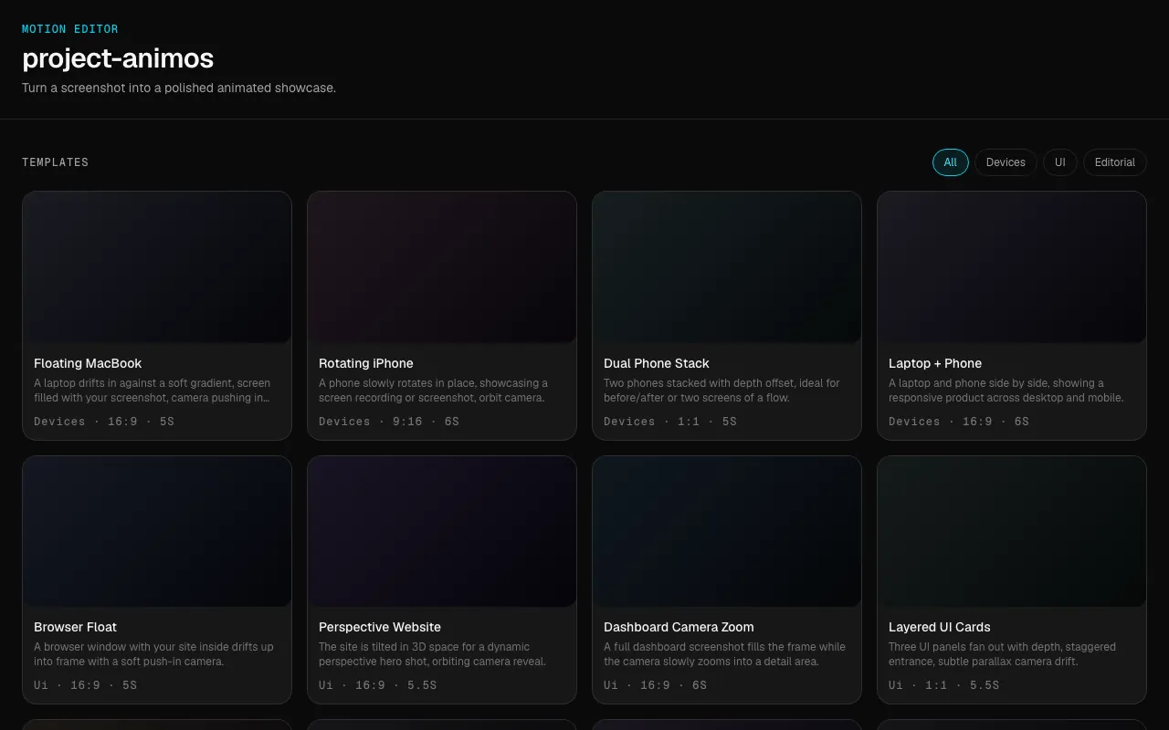Click the 'A full dashboard screenshot fills' description
1169x730 pixels.
pos(725,654)
